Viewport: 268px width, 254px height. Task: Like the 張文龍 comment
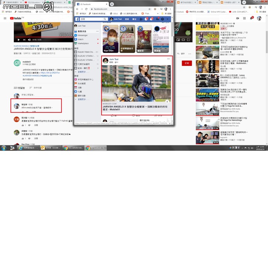click(23, 125)
